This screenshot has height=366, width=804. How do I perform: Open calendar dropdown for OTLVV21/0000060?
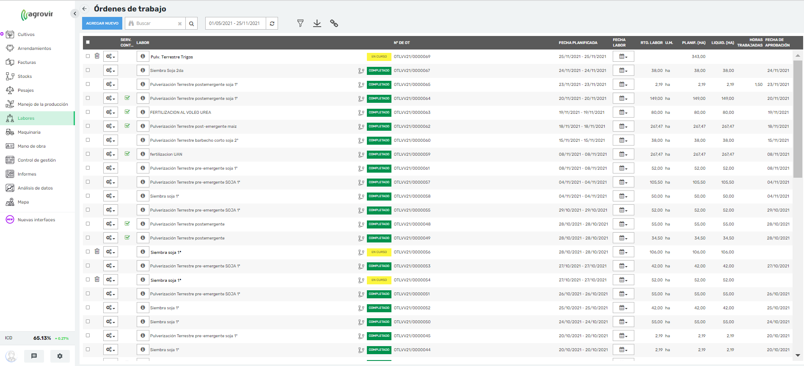pyautogui.click(x=623, y=140)
